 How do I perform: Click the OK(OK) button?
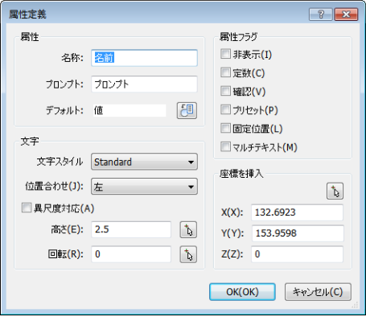pyautogui.click(x=242, y=292)
